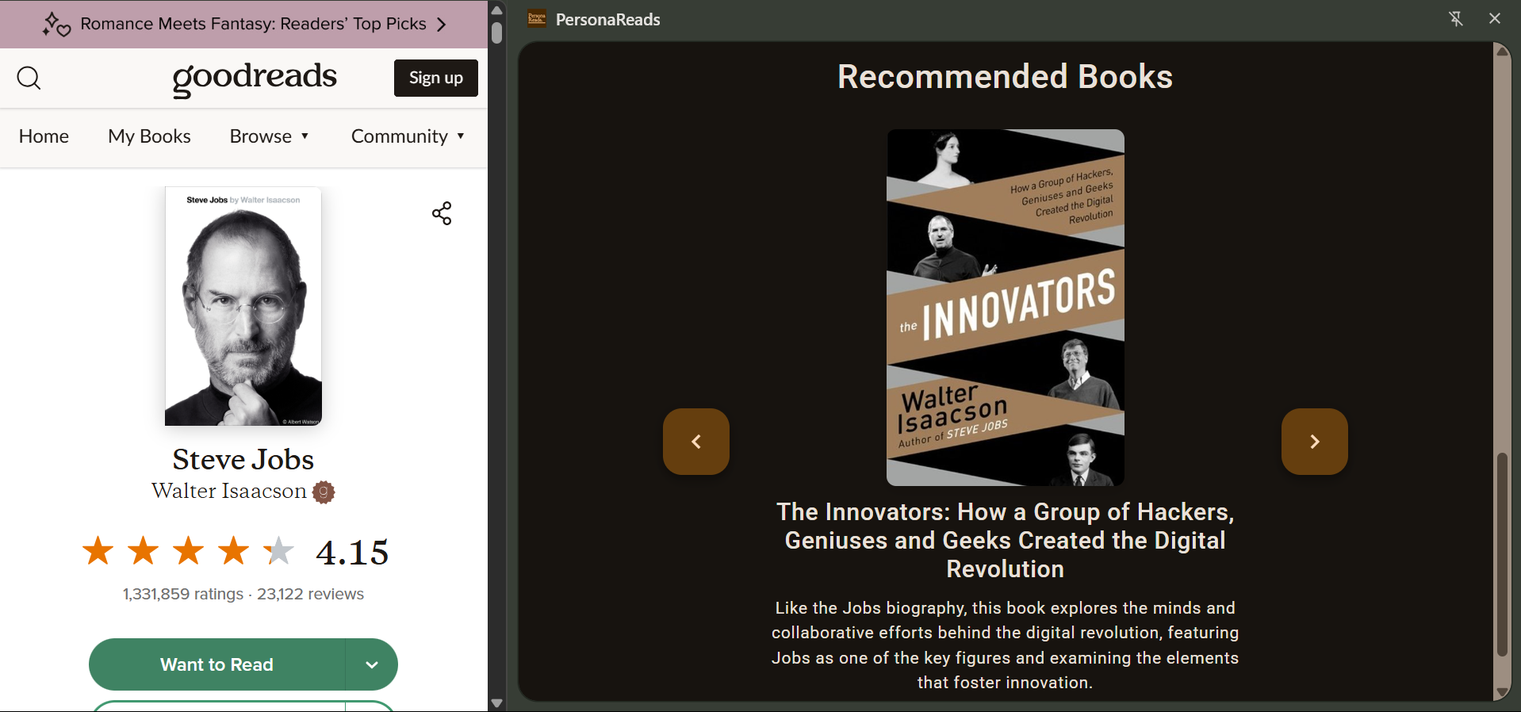1521x712 pixels.
Task: Go to the Home tab
Action: click(44, 136)
